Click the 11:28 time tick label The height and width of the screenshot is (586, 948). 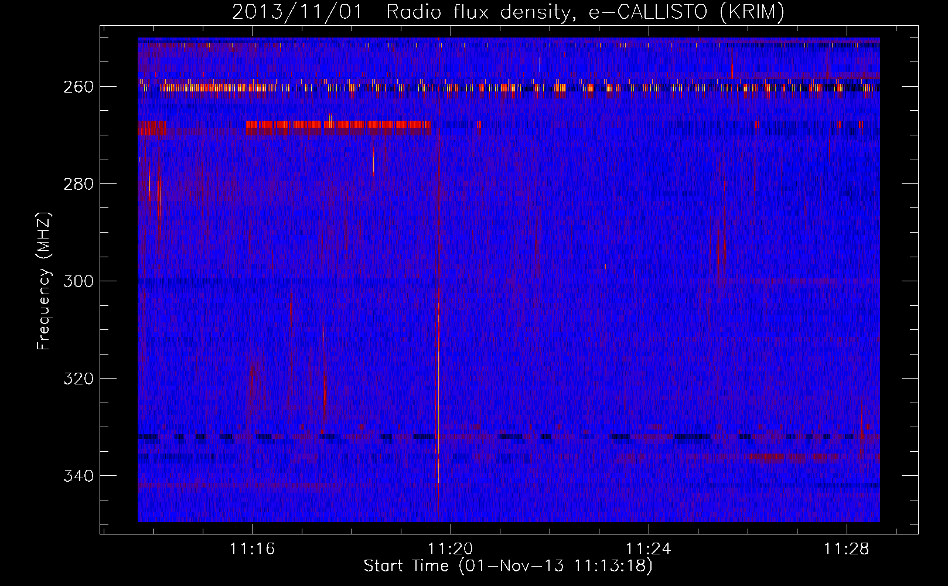click(x=847, y=548)
